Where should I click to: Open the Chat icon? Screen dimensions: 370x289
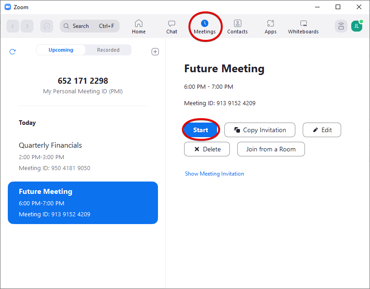[172, 23]
